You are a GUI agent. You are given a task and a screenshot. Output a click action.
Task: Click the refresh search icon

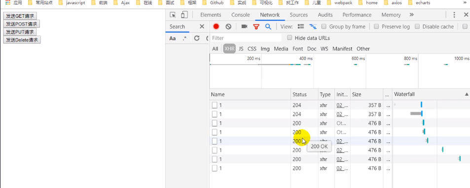point(197,38)
